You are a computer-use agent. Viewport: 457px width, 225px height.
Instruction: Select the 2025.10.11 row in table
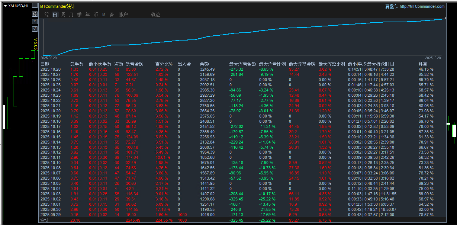coord(50,157)
